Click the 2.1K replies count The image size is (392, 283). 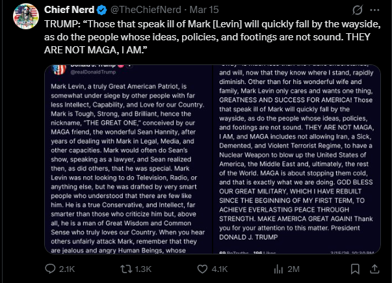point(66,269)
